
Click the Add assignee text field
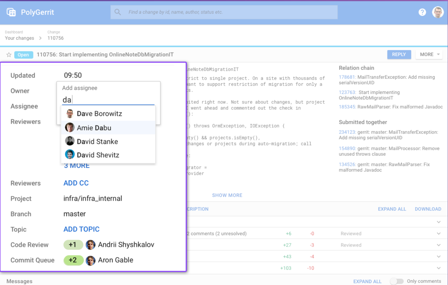pos(108,100)
